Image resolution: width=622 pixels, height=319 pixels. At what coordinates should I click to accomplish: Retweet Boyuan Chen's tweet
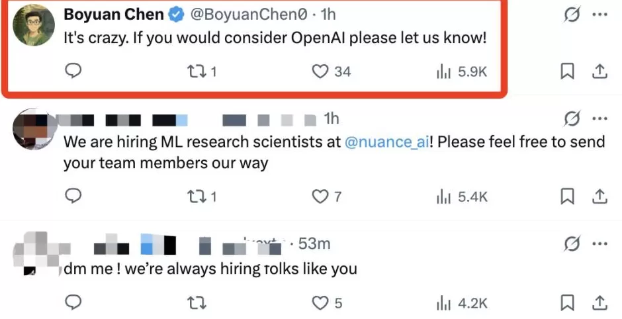coord(196,71)
